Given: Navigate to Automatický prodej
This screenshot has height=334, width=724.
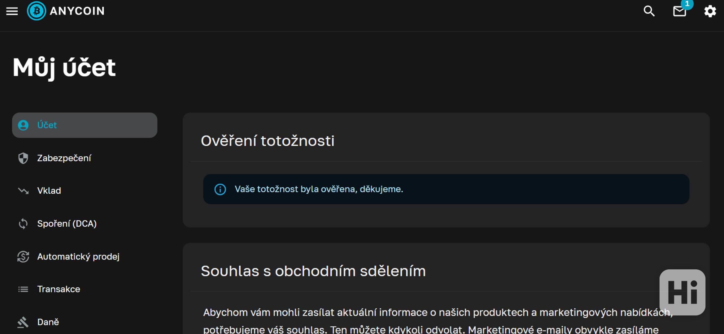Looking at the screenshot, I should coord(78,257).
